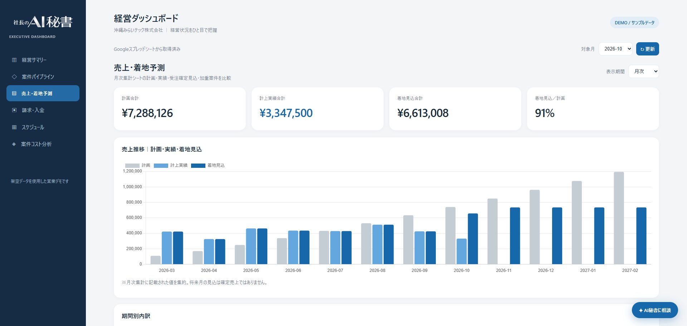
Task: Click the 経営サマリー sidebar icon
Action: [14, 60]
